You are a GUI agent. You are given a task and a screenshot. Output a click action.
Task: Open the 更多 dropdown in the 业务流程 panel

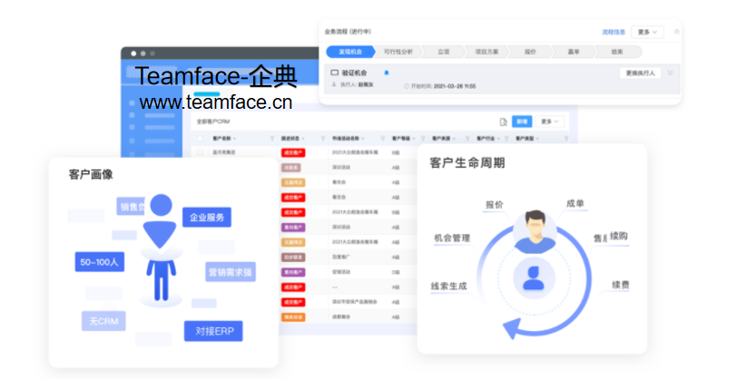tap(647, 32)
